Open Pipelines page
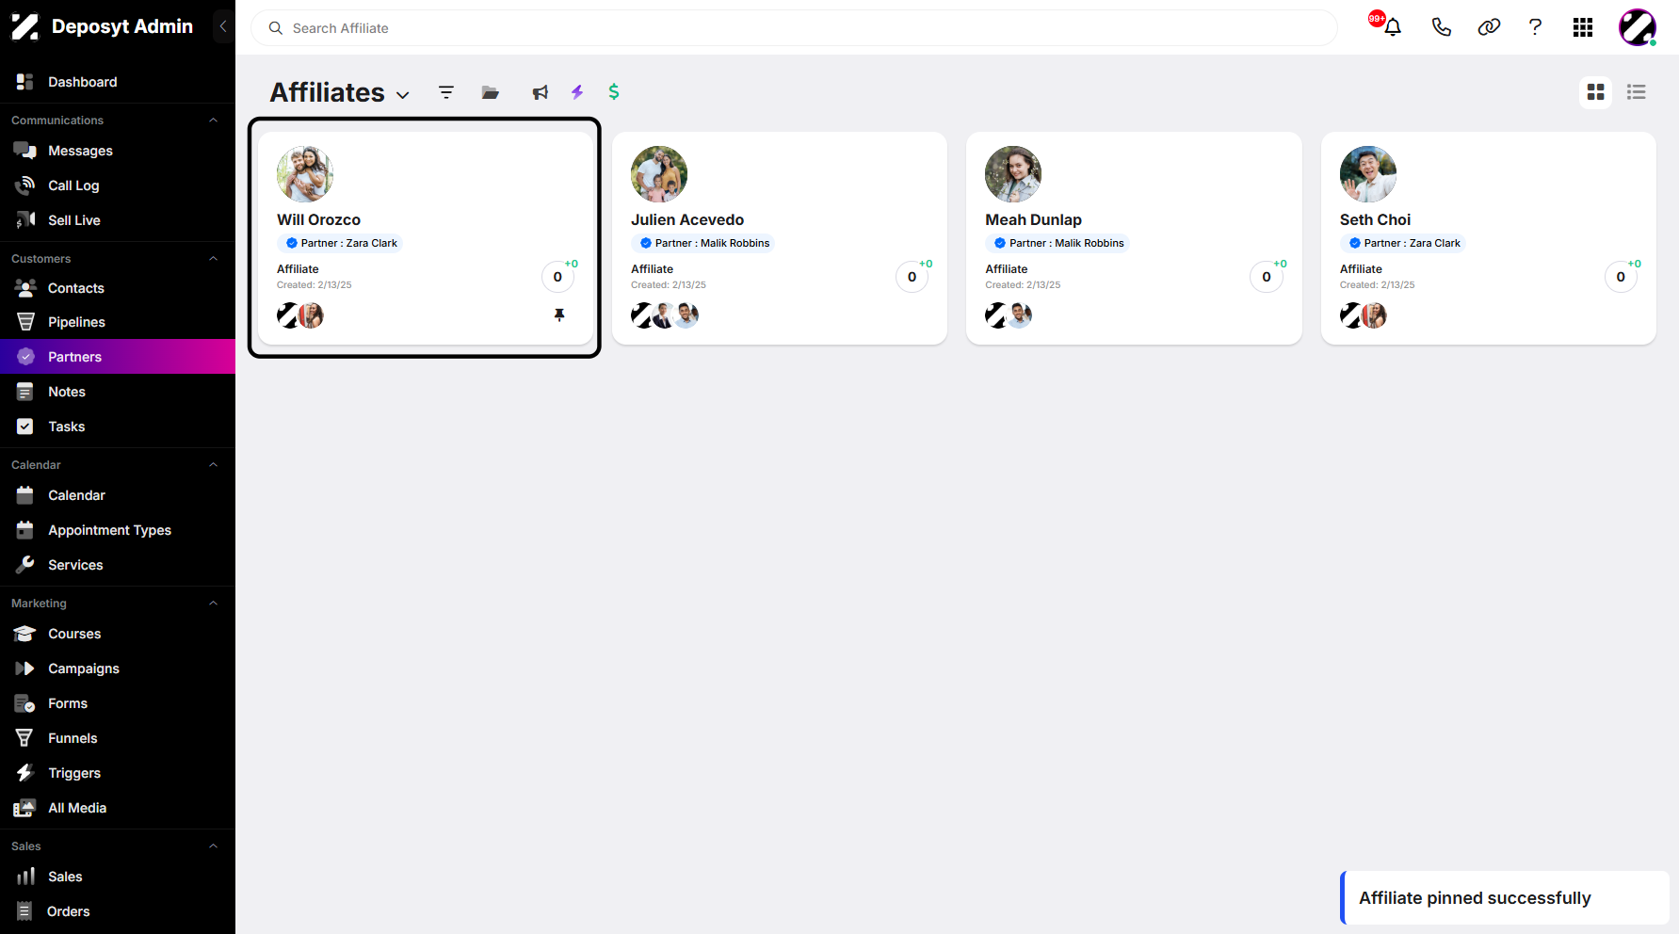The height and width of the screenshot is (934, 1679). pos(118,322)
